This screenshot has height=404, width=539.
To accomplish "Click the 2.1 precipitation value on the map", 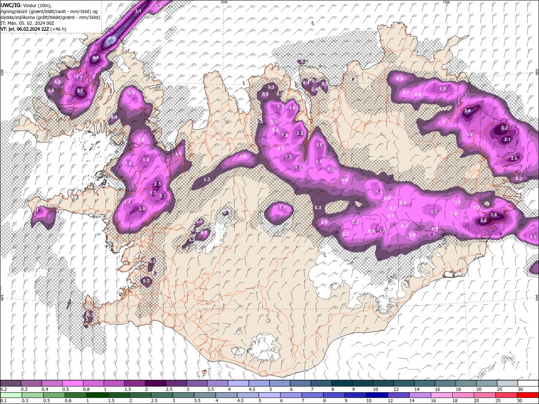I will [163, 196].
